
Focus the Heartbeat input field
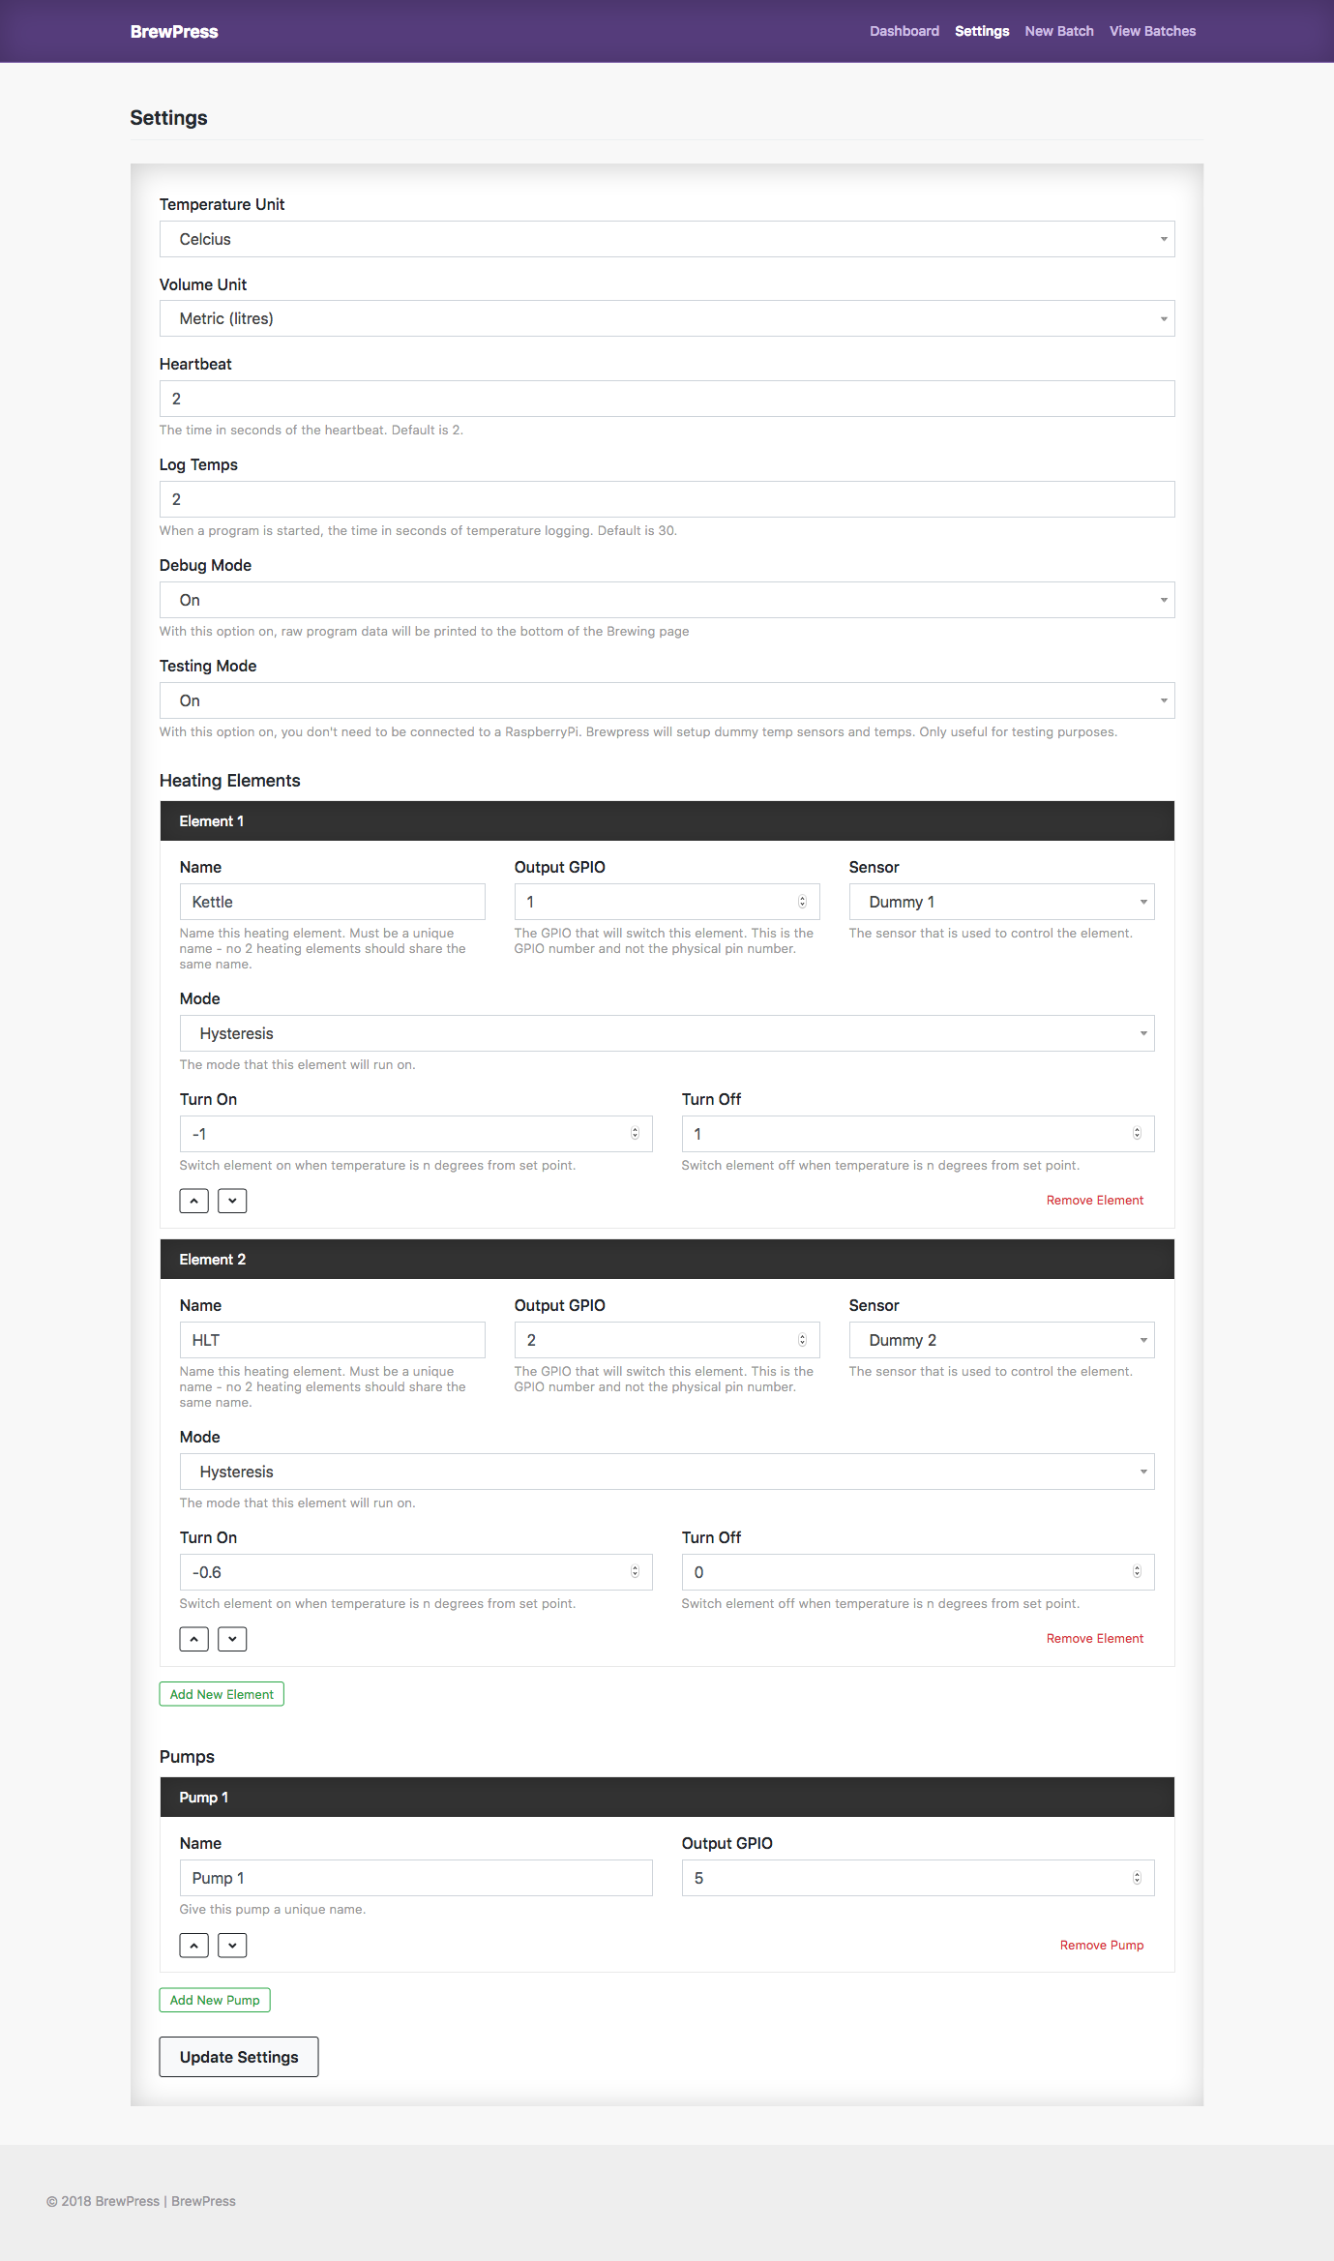(x=667, y=399)
